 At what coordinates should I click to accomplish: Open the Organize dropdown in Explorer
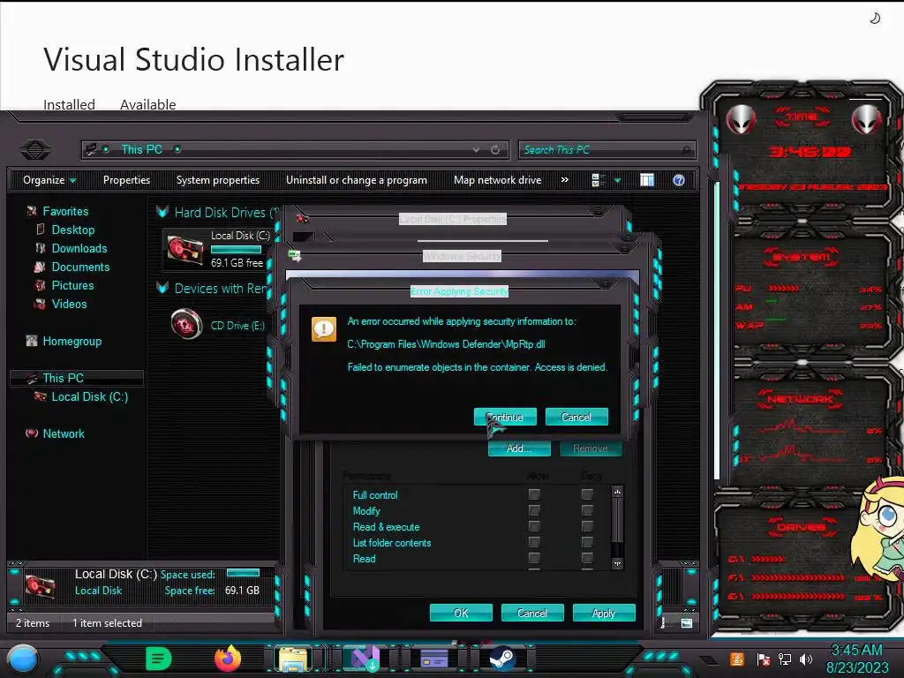point(49,180)
